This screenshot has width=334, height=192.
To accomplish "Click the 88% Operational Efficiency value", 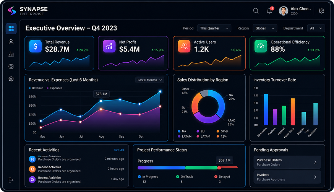I will click(278, 49).
